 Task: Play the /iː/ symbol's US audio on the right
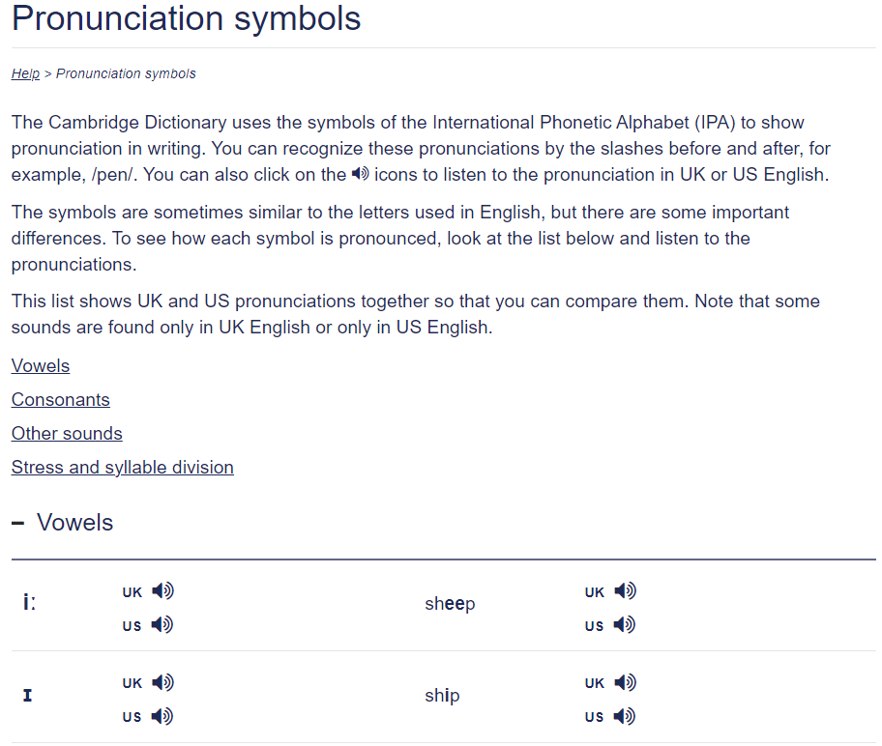625,624
